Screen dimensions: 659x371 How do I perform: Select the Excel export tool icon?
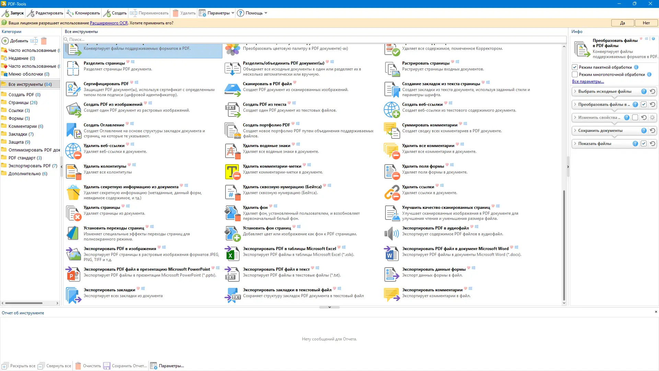coord(232,254)
